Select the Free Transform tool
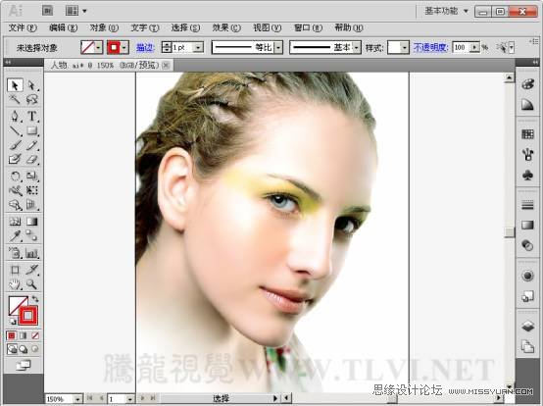This screenshot has width=543, height=406. coord(32,190)
